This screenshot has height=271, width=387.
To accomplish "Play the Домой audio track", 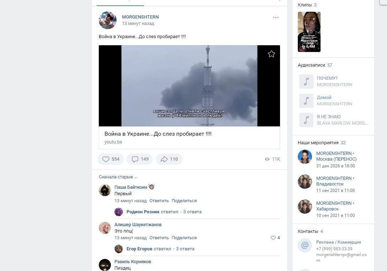I will pos(306,101).
